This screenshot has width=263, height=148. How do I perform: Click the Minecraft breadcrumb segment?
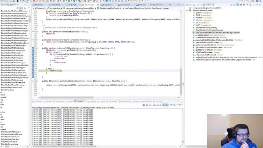(x=40, y=8)
